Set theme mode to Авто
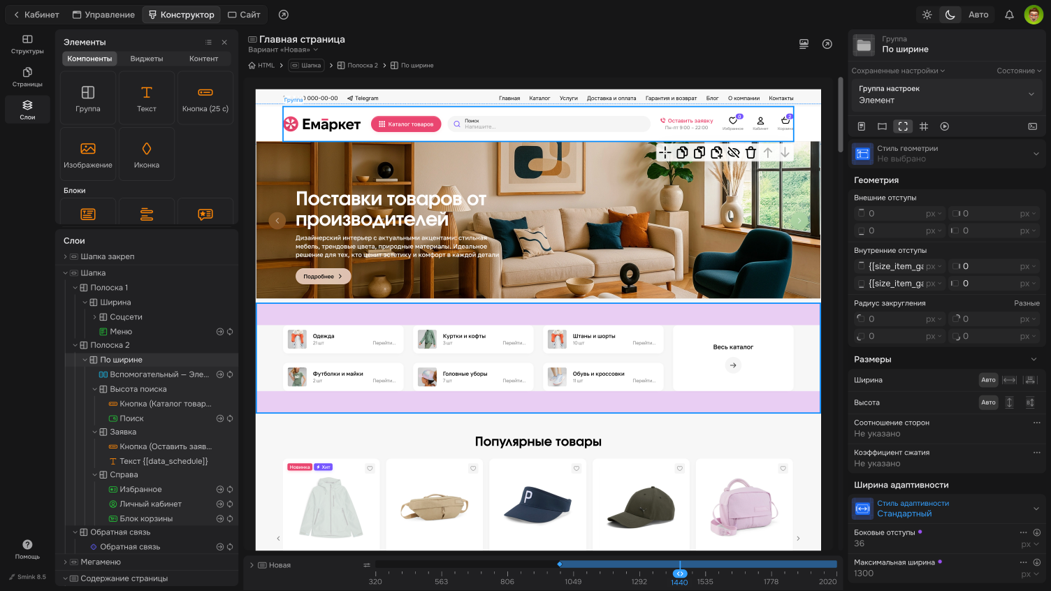1051x591 pixels. tap(978, 15)
